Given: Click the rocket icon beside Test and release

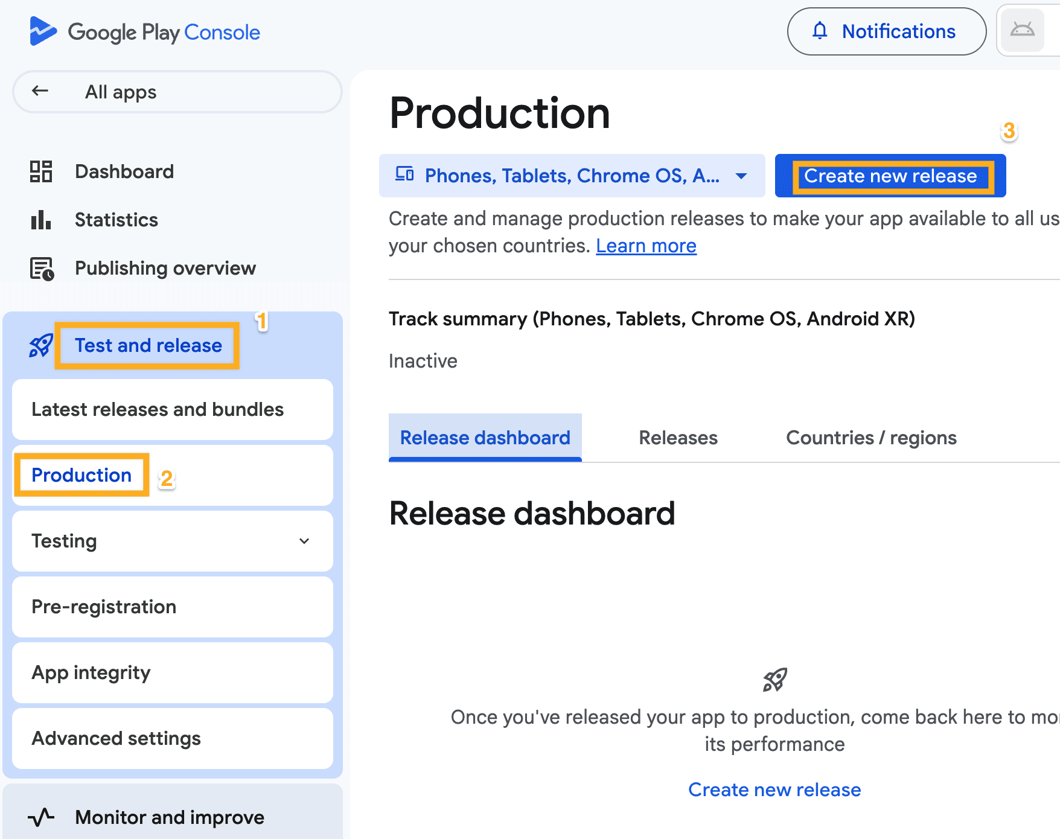Looking at the screenshot, I should click(41, 346).
